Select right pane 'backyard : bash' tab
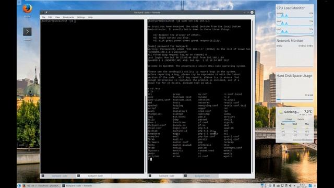Screen dimensions: 334x188 tap(200, 176)
